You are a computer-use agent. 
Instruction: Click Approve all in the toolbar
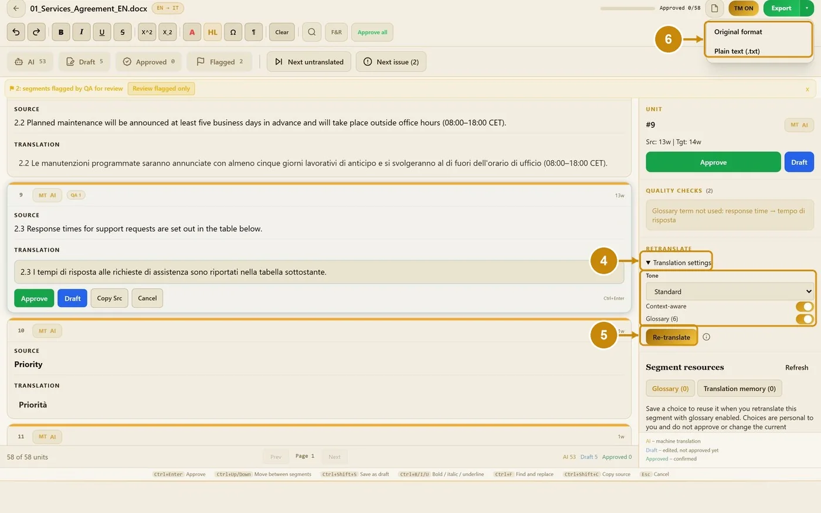372,32
